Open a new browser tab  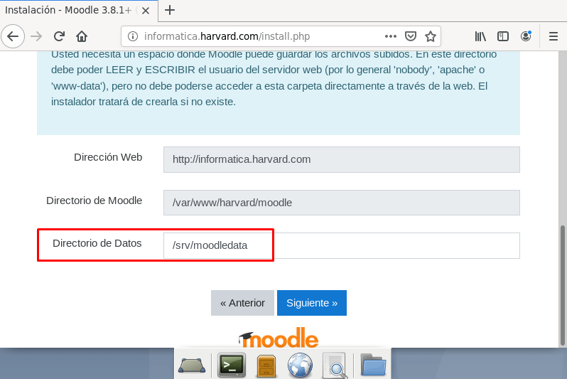170,10
